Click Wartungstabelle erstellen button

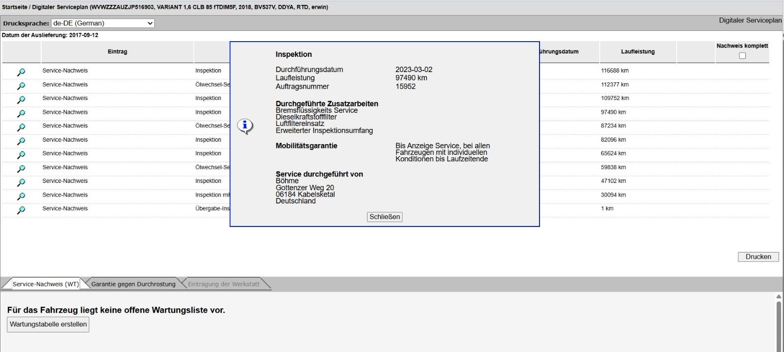click(48, 324)
